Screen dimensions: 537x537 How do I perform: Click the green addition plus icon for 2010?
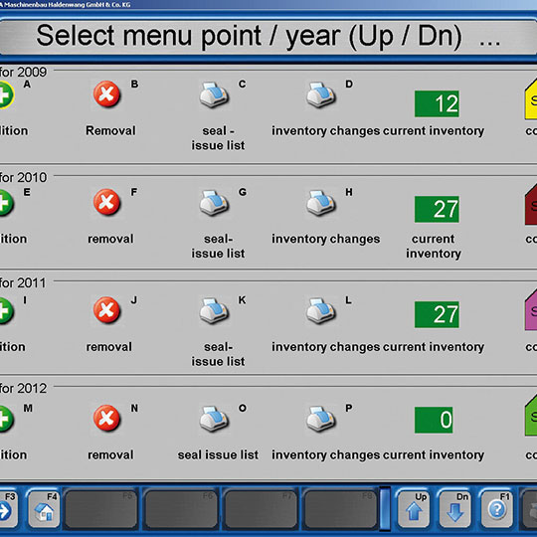[x=6, y=203]
